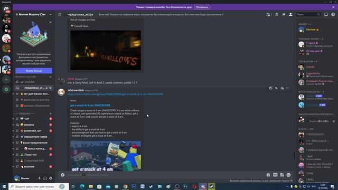
Task: Open Task View on taskbar
Action: (73, 186)
